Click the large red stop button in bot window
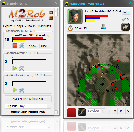134x132 pixels. click(72, 113)
